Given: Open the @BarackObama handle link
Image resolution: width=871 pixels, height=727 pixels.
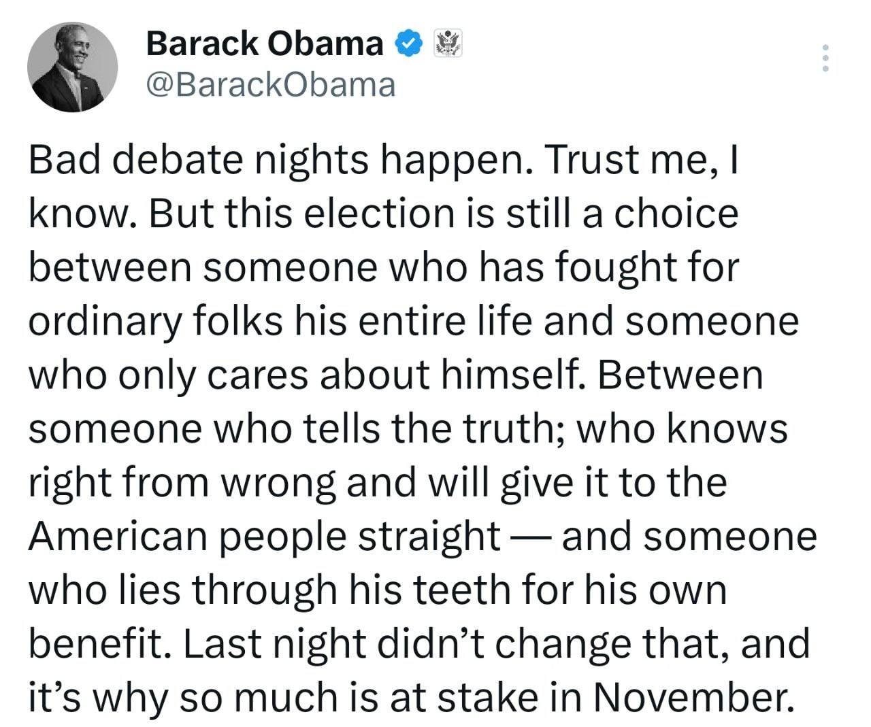Looking at the screenshot, I should point(270,84).
